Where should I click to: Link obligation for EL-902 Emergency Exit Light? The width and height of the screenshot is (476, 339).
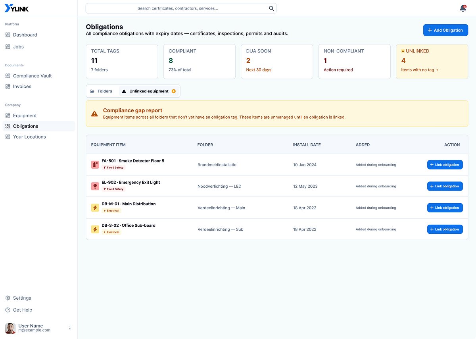click(445, 186)
